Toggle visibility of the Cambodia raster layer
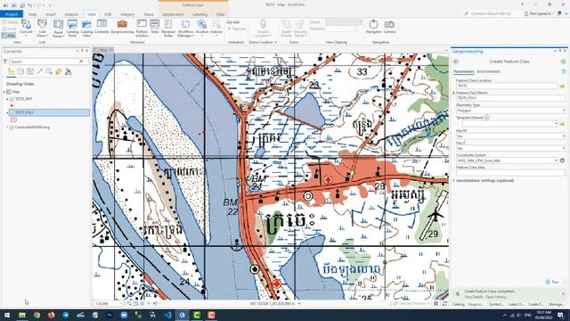Screen dimensions: 570x321 12,128
